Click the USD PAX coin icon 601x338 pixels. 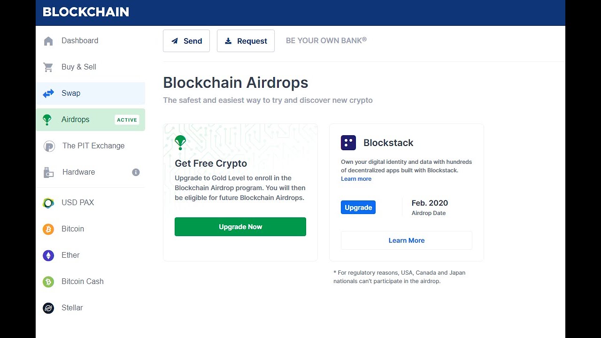point(48,203)
